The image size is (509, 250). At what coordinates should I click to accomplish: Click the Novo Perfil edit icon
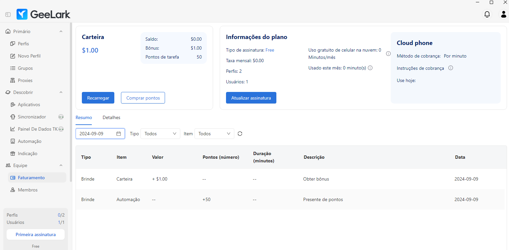pyautogui.click(x=13, y=56)
